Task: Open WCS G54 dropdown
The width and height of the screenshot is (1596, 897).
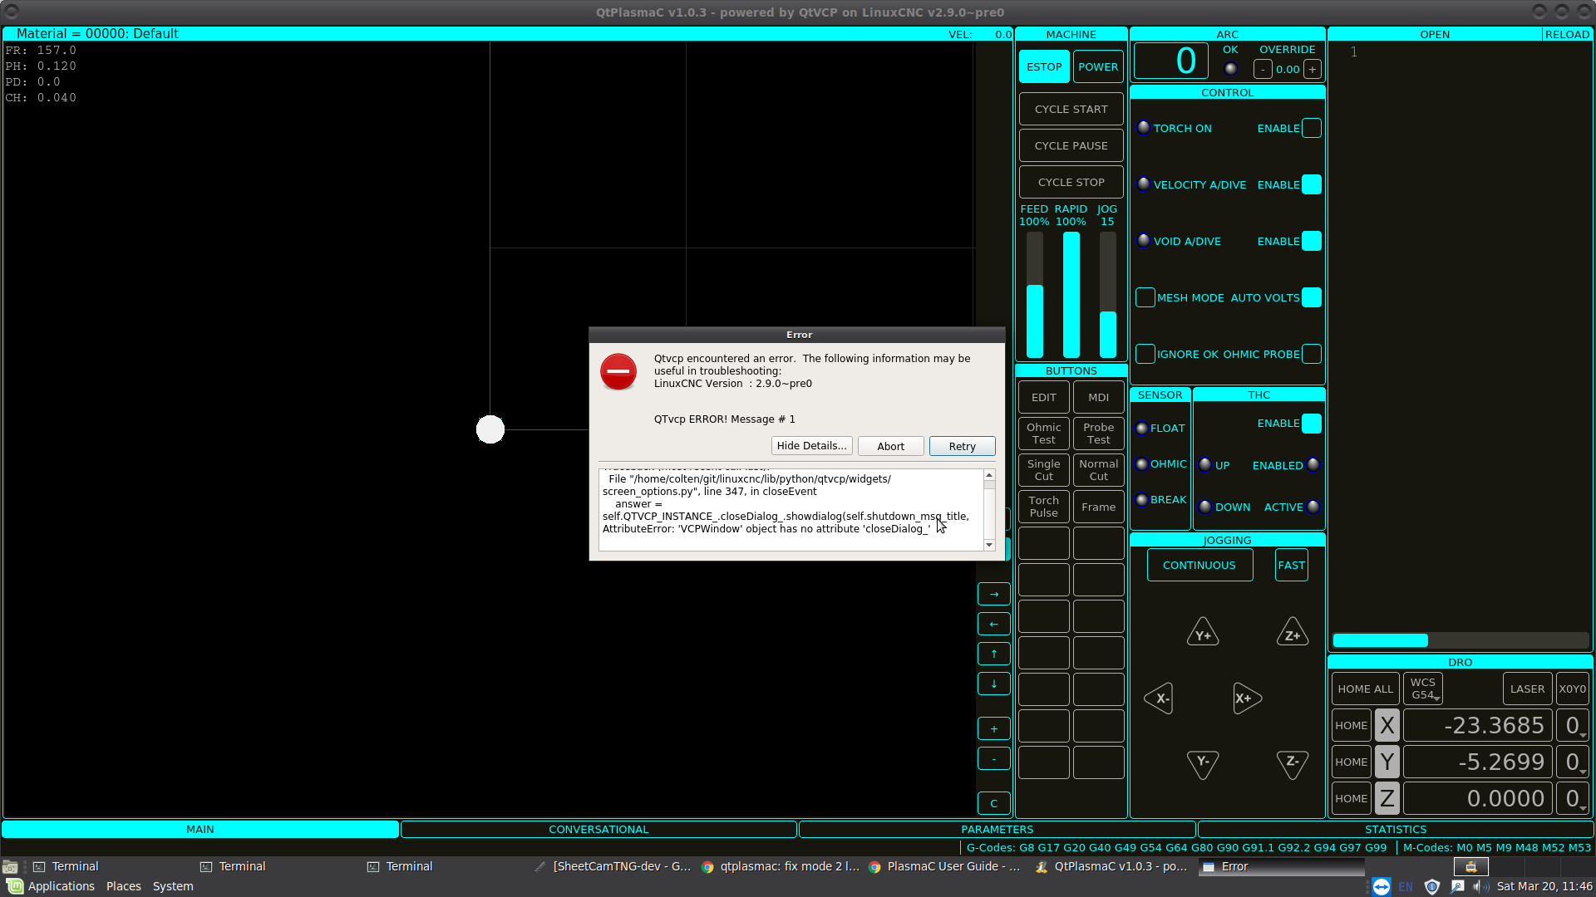Action: 1423,689
